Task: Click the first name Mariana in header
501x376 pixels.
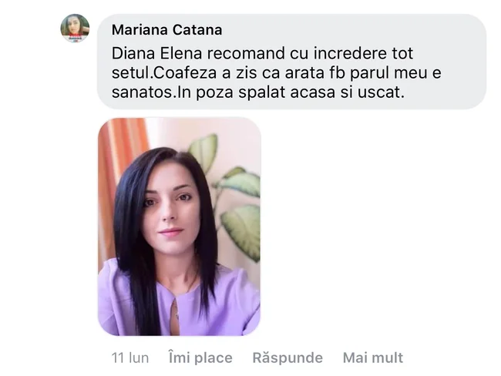Action: [x=140, y=30]
